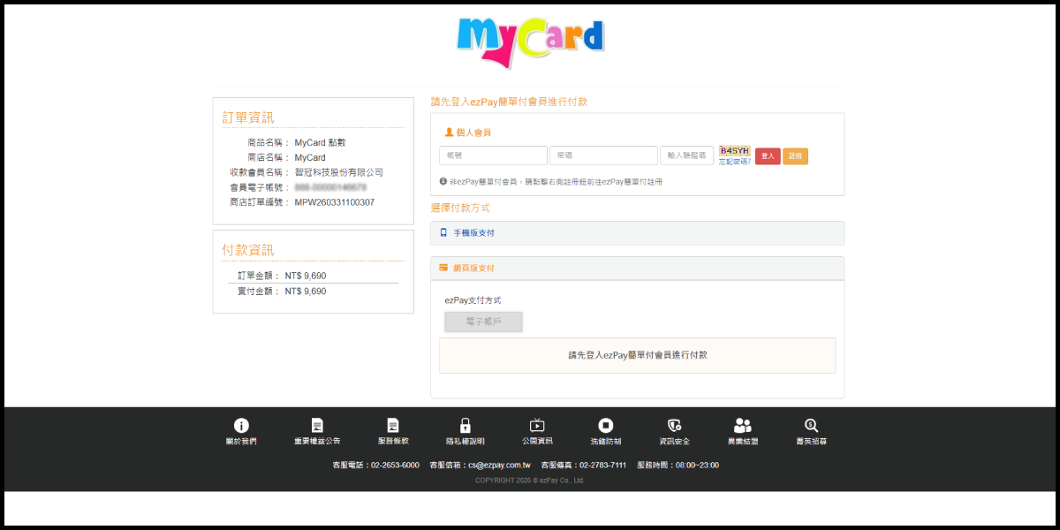Click the 輸入驗證碼 captcha input box
This screenshot has width=1060, height=530.
686,155
